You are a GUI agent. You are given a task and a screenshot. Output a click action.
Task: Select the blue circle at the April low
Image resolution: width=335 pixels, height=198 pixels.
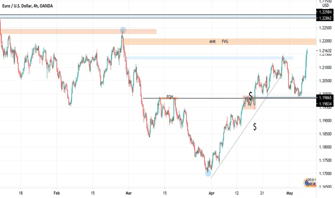click(x=208, y=173)
